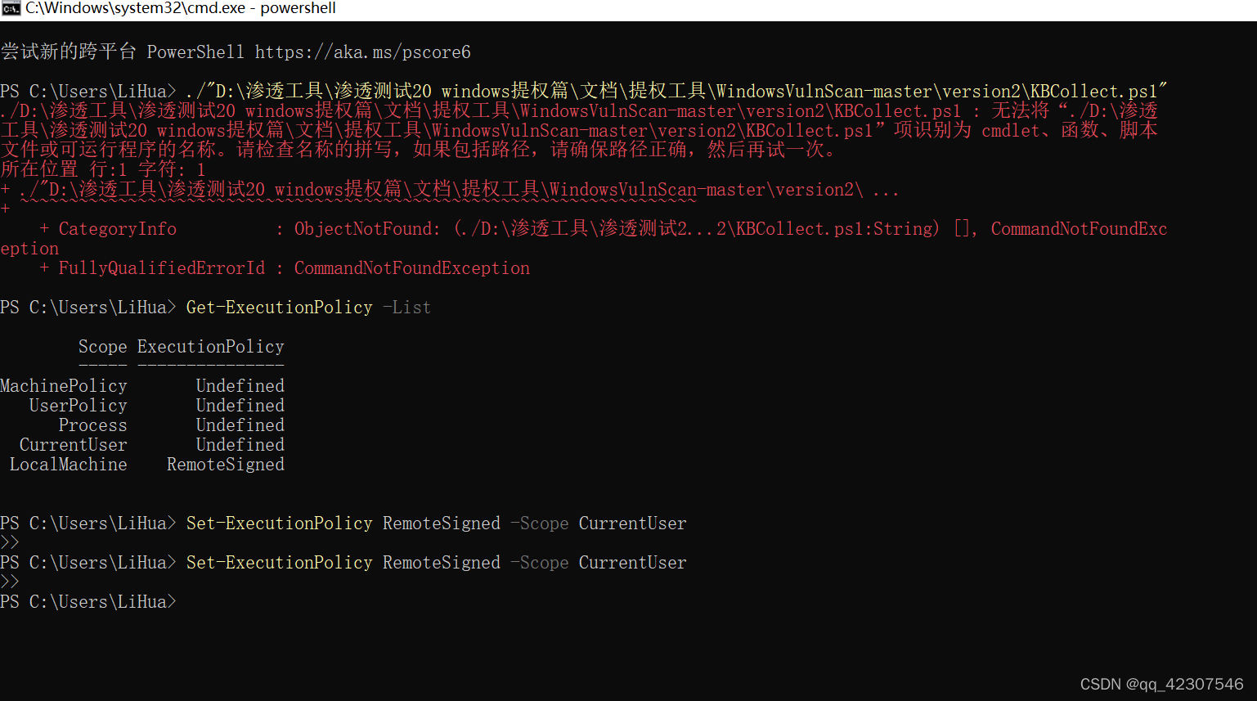Image resolution: width=1257 pixels, height=701 pixels.
Task: Click the Process scope row label
Action: (x=92, y=425)
